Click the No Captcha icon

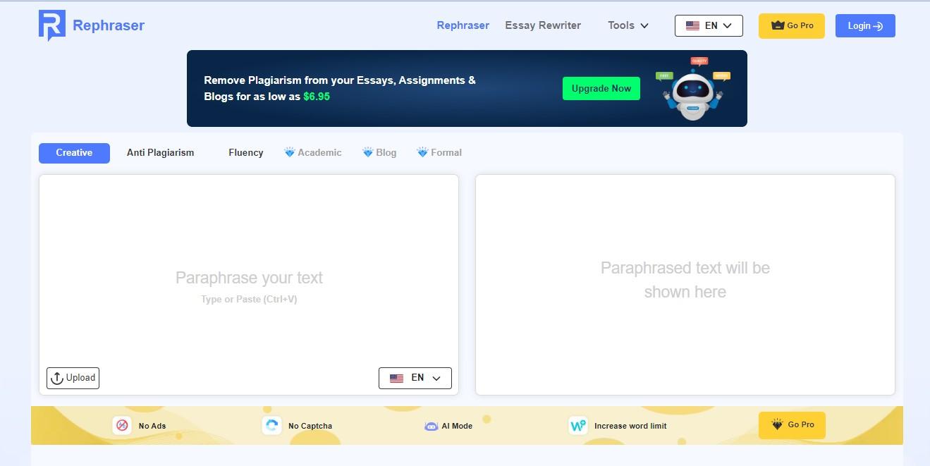271,425
